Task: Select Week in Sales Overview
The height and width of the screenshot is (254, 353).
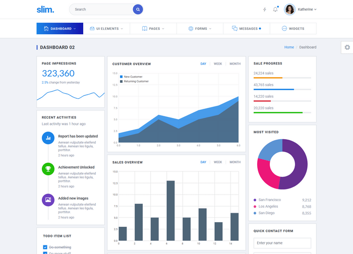Action: pos(218,162)
